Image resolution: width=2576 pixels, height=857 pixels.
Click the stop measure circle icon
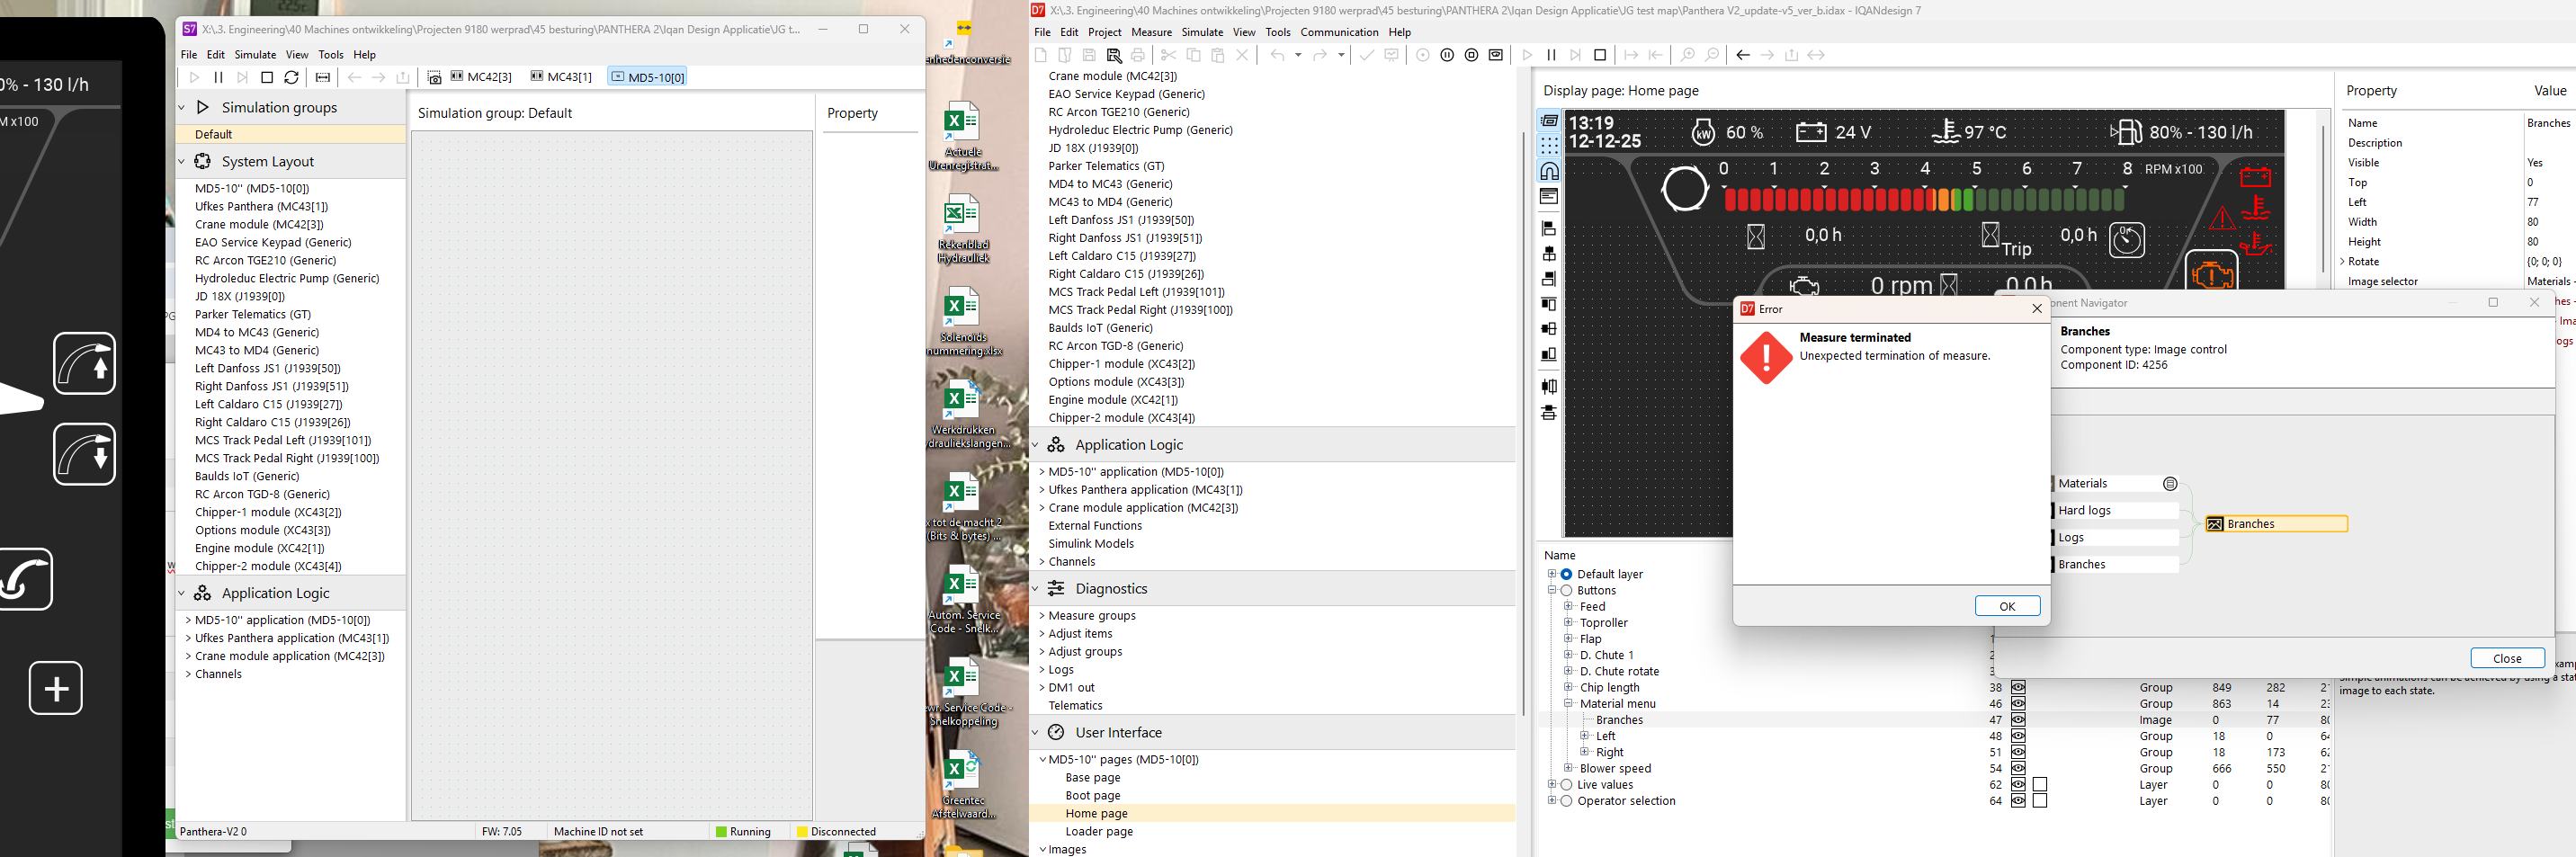pyautogui.click(x=1471, y=55)
